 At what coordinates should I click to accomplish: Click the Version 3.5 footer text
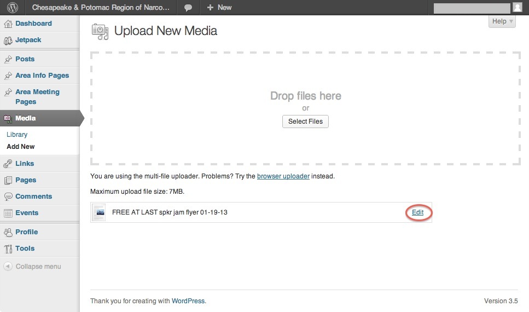click(x=501, y=301)
